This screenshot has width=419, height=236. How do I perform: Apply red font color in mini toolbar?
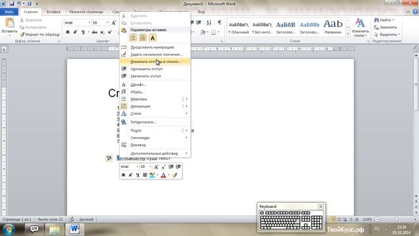[164, 175]
